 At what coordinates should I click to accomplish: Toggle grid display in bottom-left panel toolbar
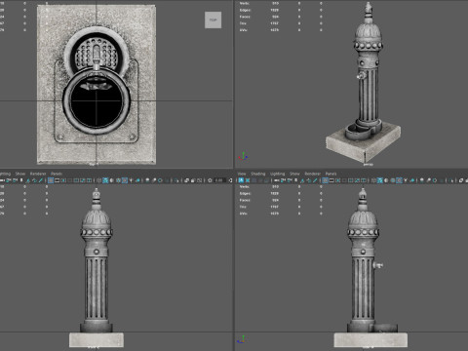pyautogui.click(x=51, y=180)
